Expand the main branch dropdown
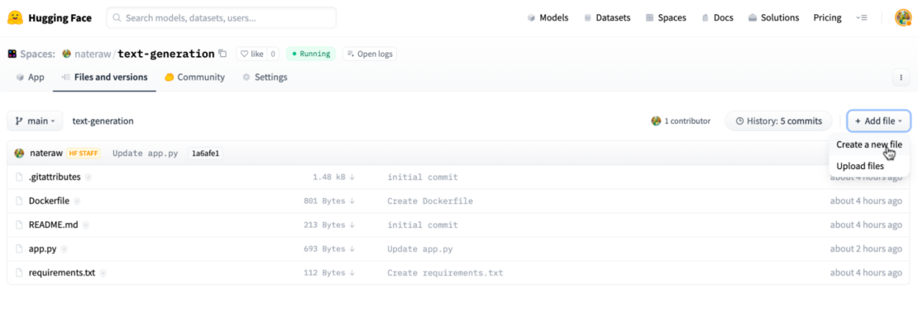The width and height of the screenshot is (918, 330). point(36,121)
